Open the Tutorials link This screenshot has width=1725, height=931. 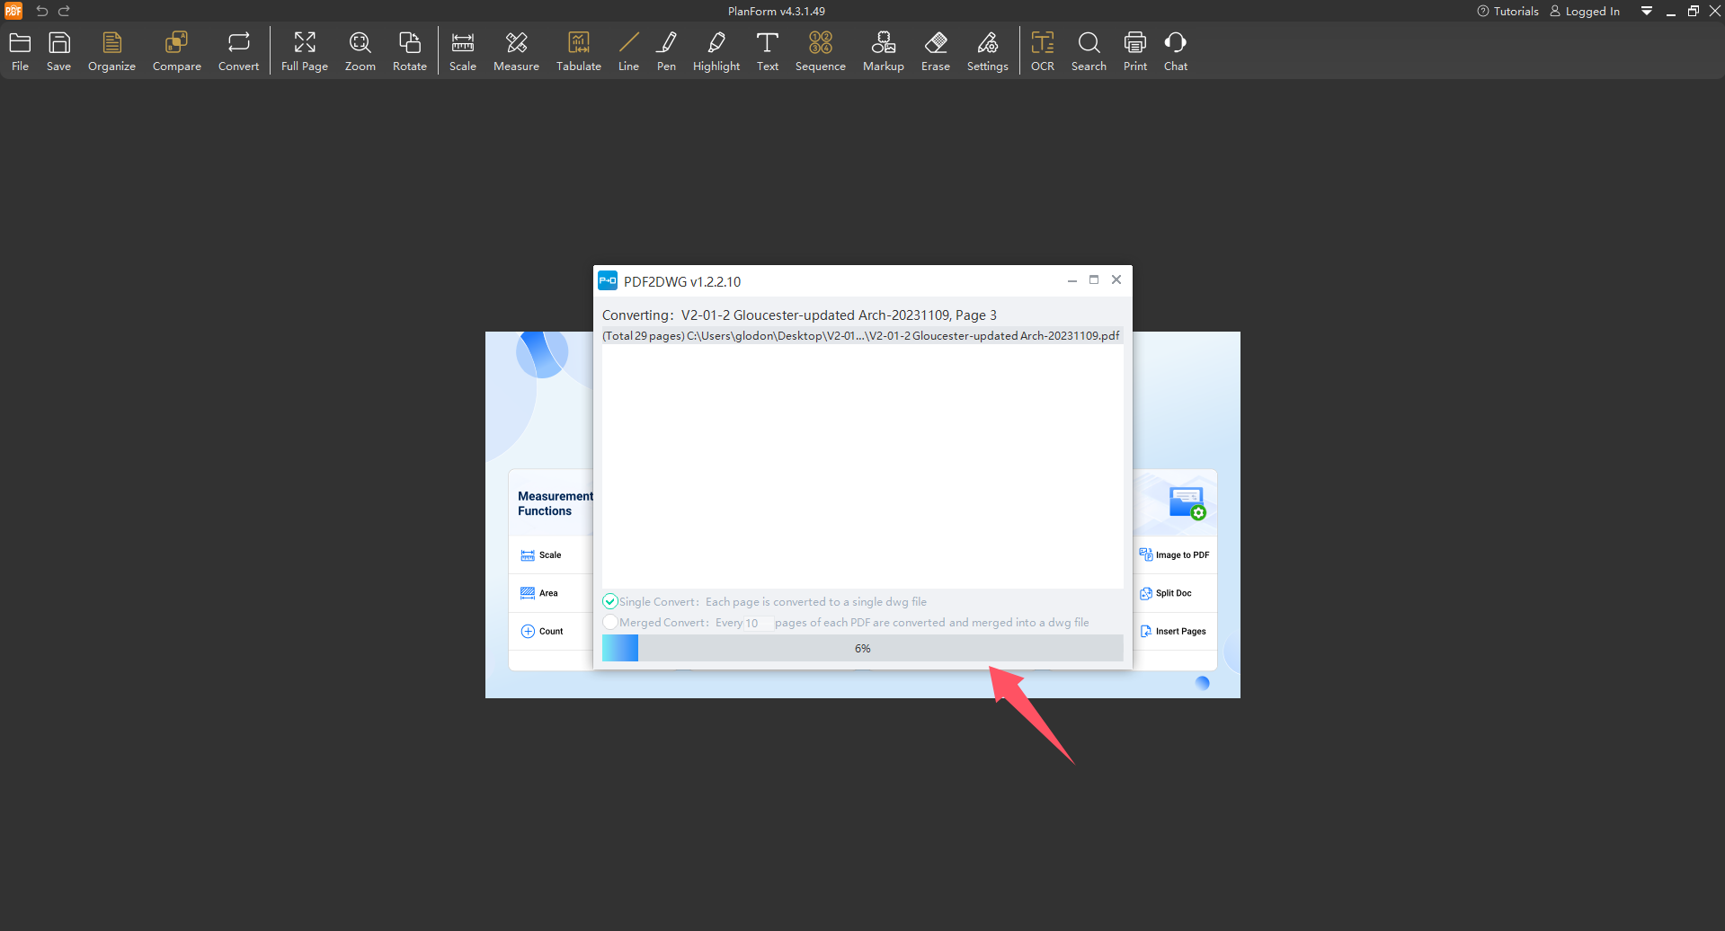(1507, 11)
